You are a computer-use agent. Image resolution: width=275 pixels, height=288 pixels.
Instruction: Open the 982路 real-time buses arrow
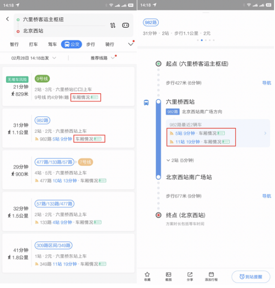265,133
